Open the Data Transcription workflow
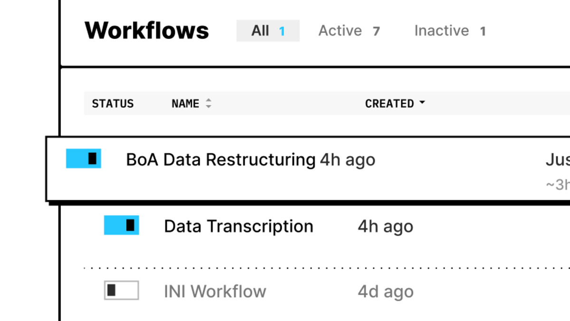 coord(238,226)
